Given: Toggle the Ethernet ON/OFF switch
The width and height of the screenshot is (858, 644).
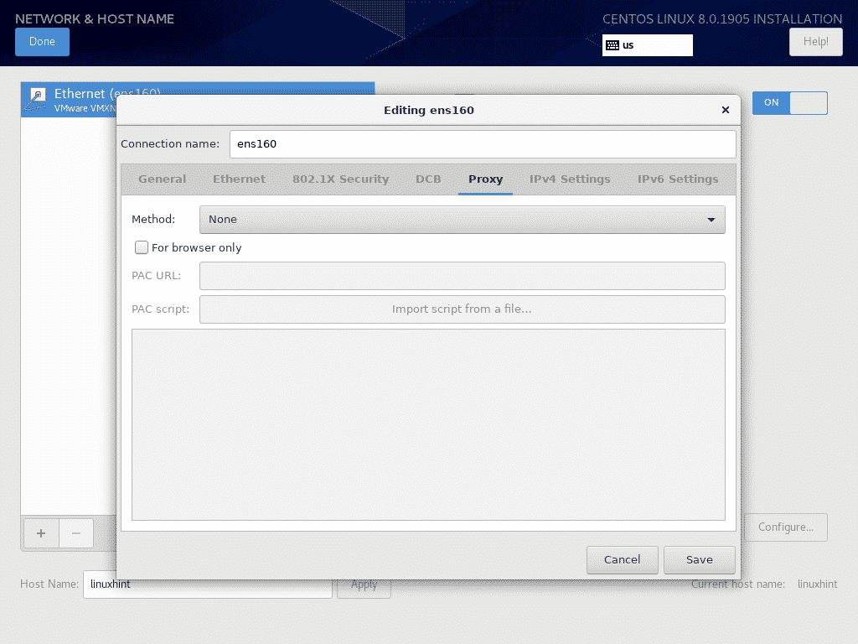Looking at the screenshot, I should pos(789,102).
